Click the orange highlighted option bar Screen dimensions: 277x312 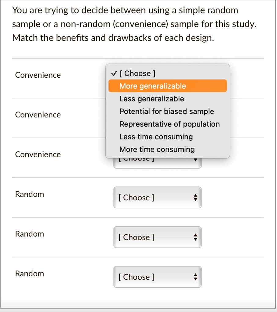point(168,86)
